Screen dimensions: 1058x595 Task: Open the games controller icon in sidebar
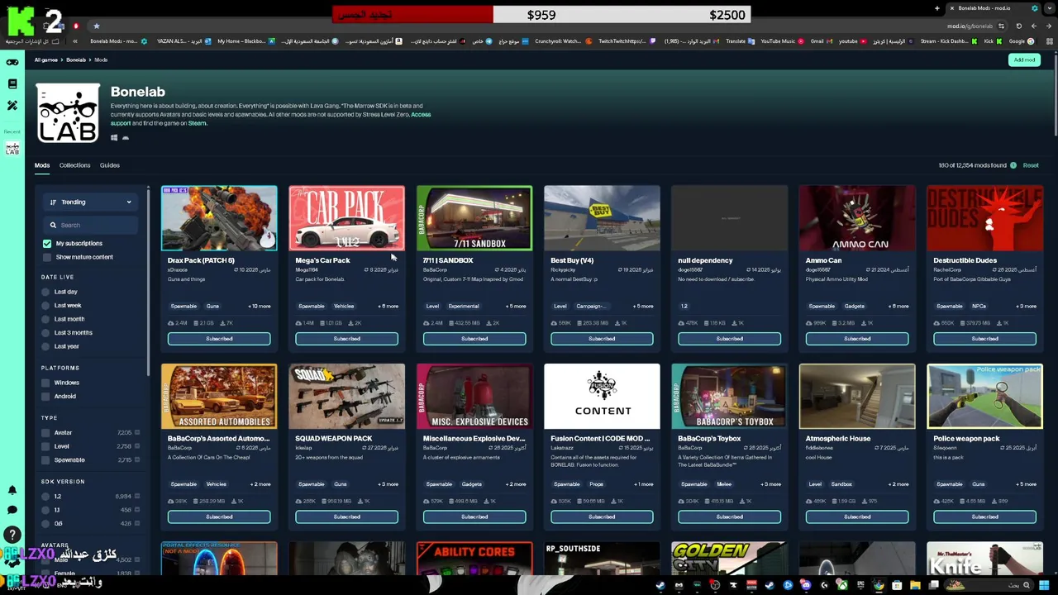pos(12,63)
